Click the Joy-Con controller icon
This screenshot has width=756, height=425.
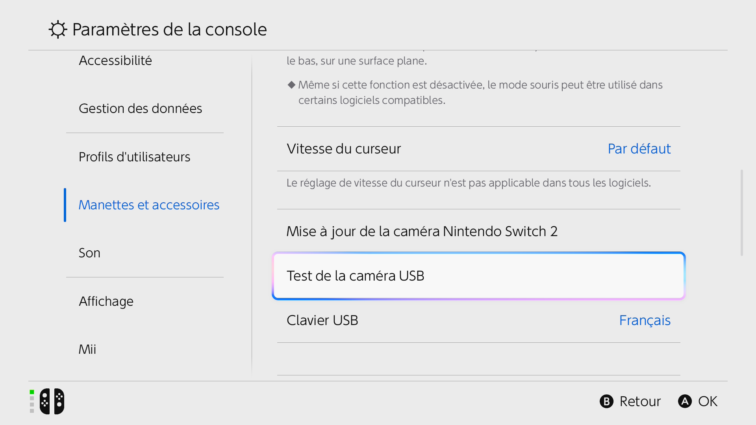tap(52, 401)
